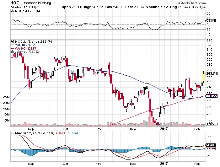Click the 7-Feb-2017 1:38pm timestamp
This screenshot has width=220, height=167.
[x=25, y=7]
